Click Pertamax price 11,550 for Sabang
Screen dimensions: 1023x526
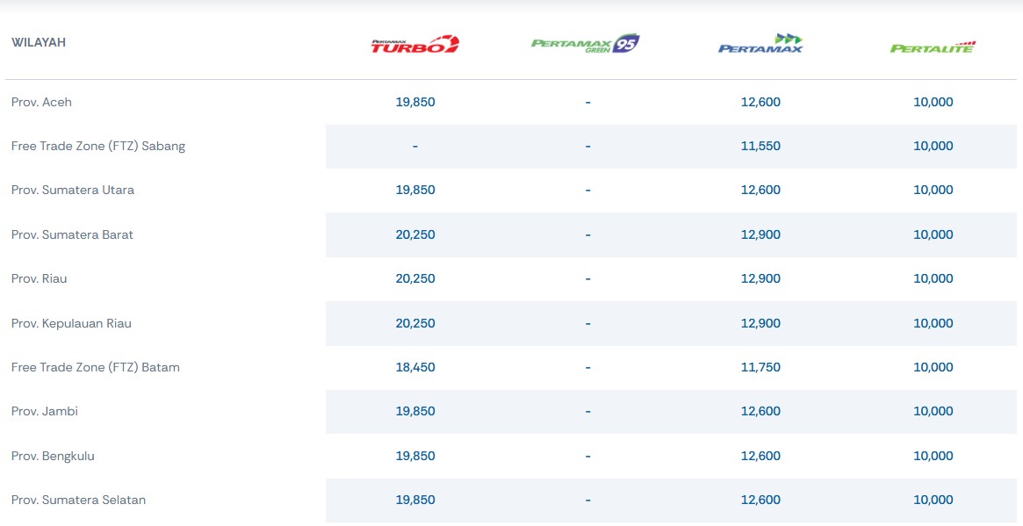pyautogui.click(x=760, y=146)
